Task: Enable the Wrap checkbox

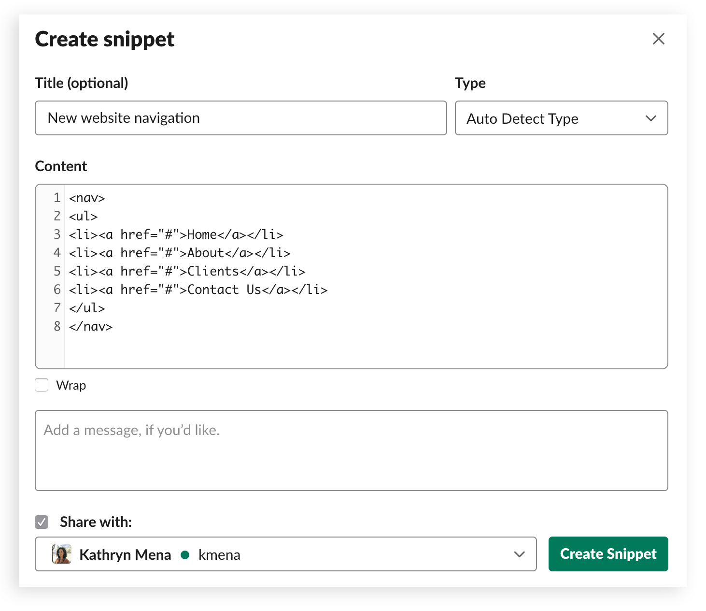Action: coord(42,385)
